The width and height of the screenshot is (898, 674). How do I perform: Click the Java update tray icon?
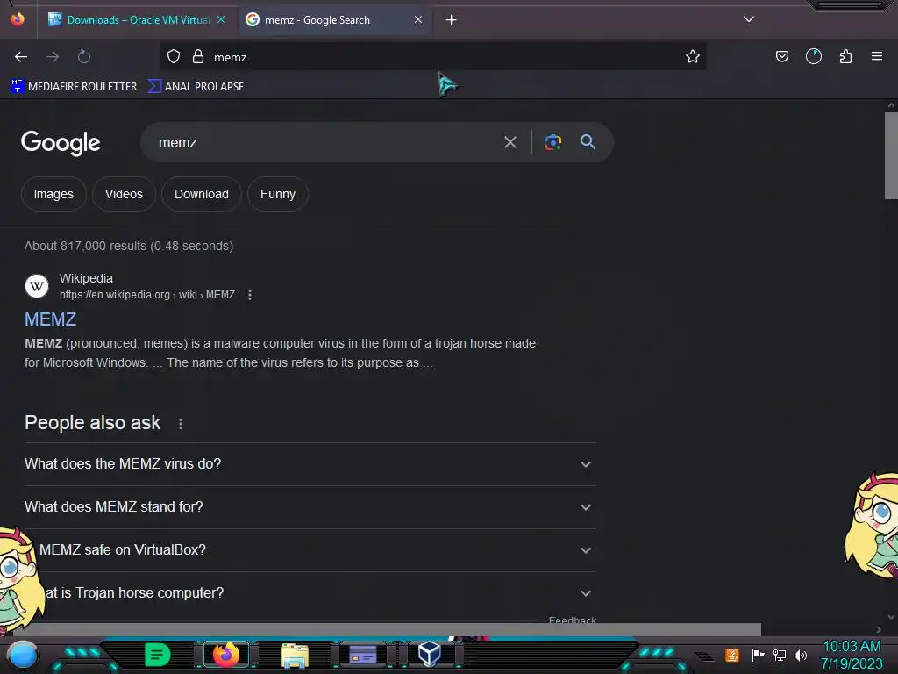click(x=732, y=655)
